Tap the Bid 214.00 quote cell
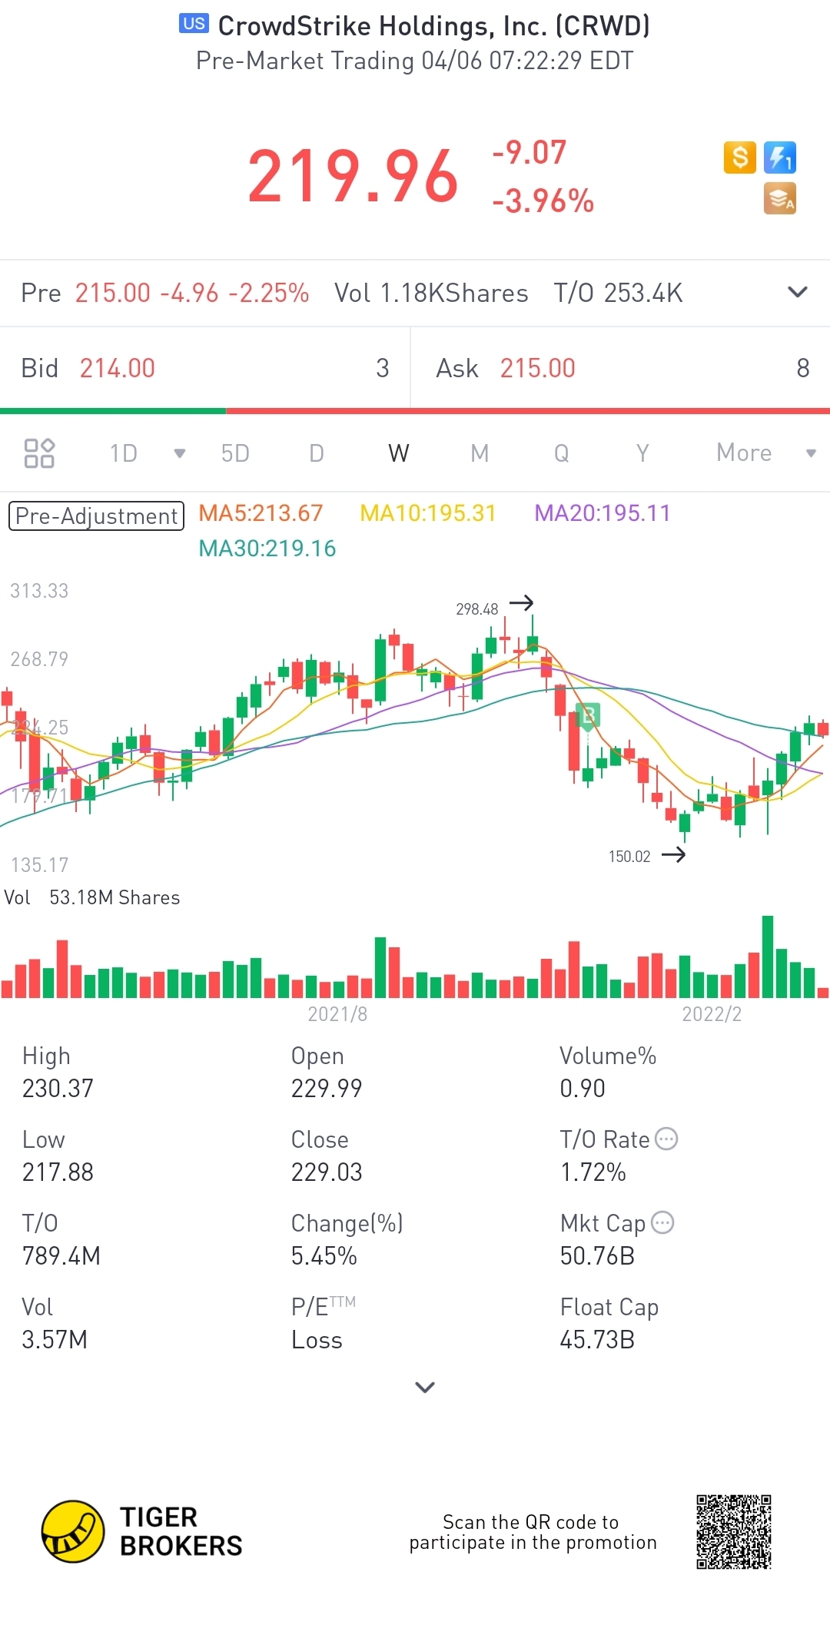This screenshot has height=1648, width=830. (x=204, y=368)
